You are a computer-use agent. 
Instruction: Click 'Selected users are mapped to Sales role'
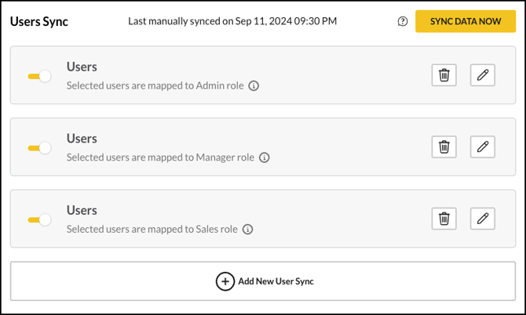(x=152, y=230)
